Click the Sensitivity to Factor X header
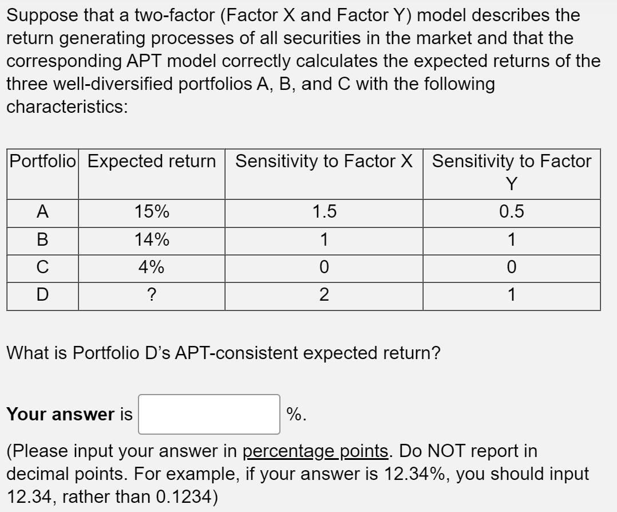The width and height of the screenshot is (617, 512). [x=323, y=162]
